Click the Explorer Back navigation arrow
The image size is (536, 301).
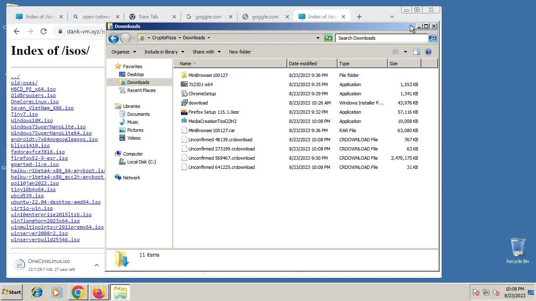click(113, 38)
